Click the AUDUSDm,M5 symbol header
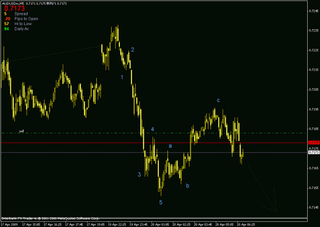 point(13,4)
